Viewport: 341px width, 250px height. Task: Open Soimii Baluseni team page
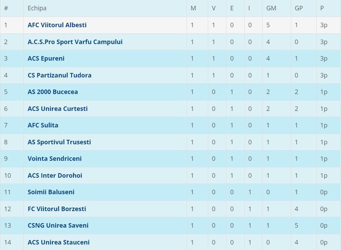pyautogui.click(x=51, y=192)
